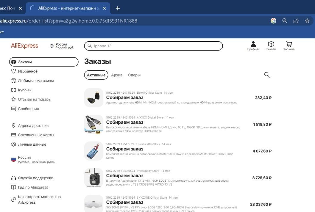The image size is (315, 212).
Task: Open the HDMI cable order thumbnail
Action: click(x=93, y=124)
